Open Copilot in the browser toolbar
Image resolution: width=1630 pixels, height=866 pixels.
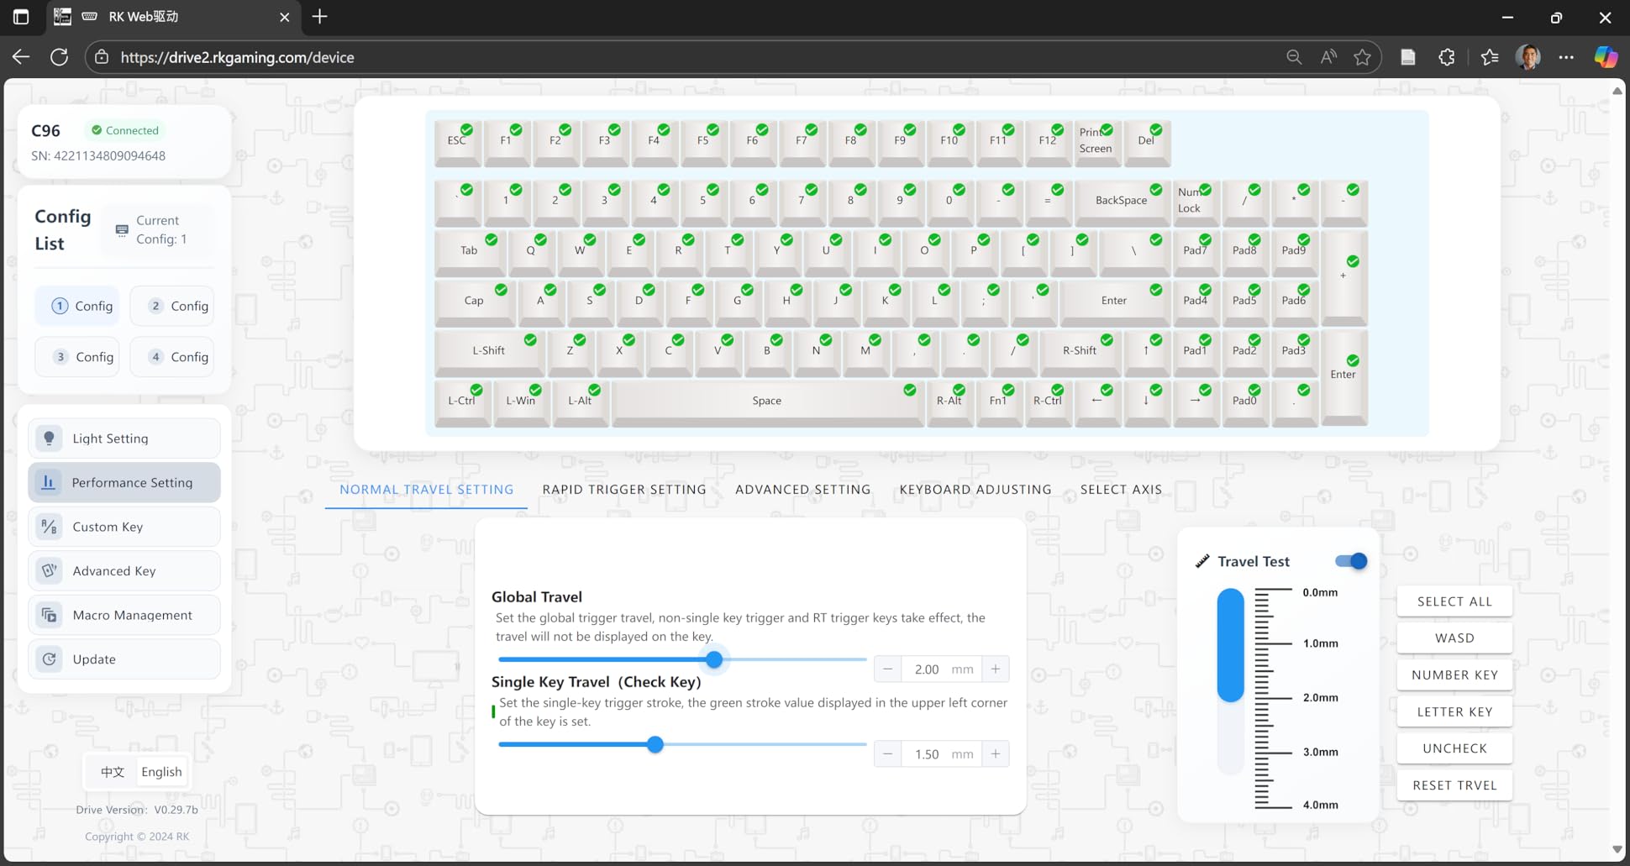1606,56
